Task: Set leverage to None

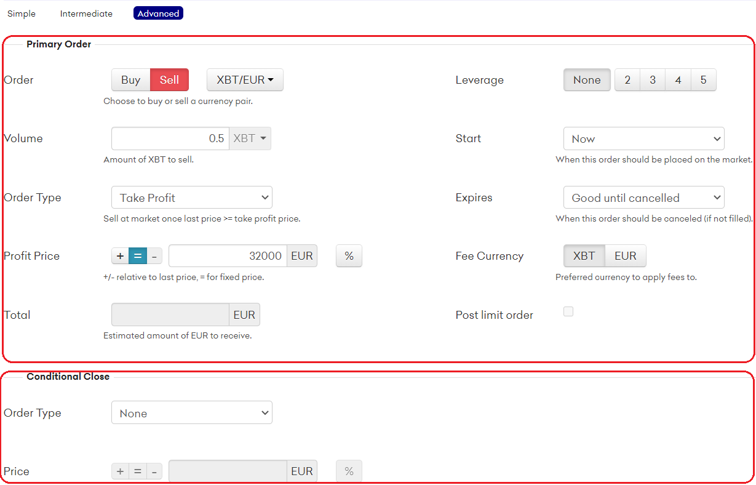Action: (x=586, y=80)
